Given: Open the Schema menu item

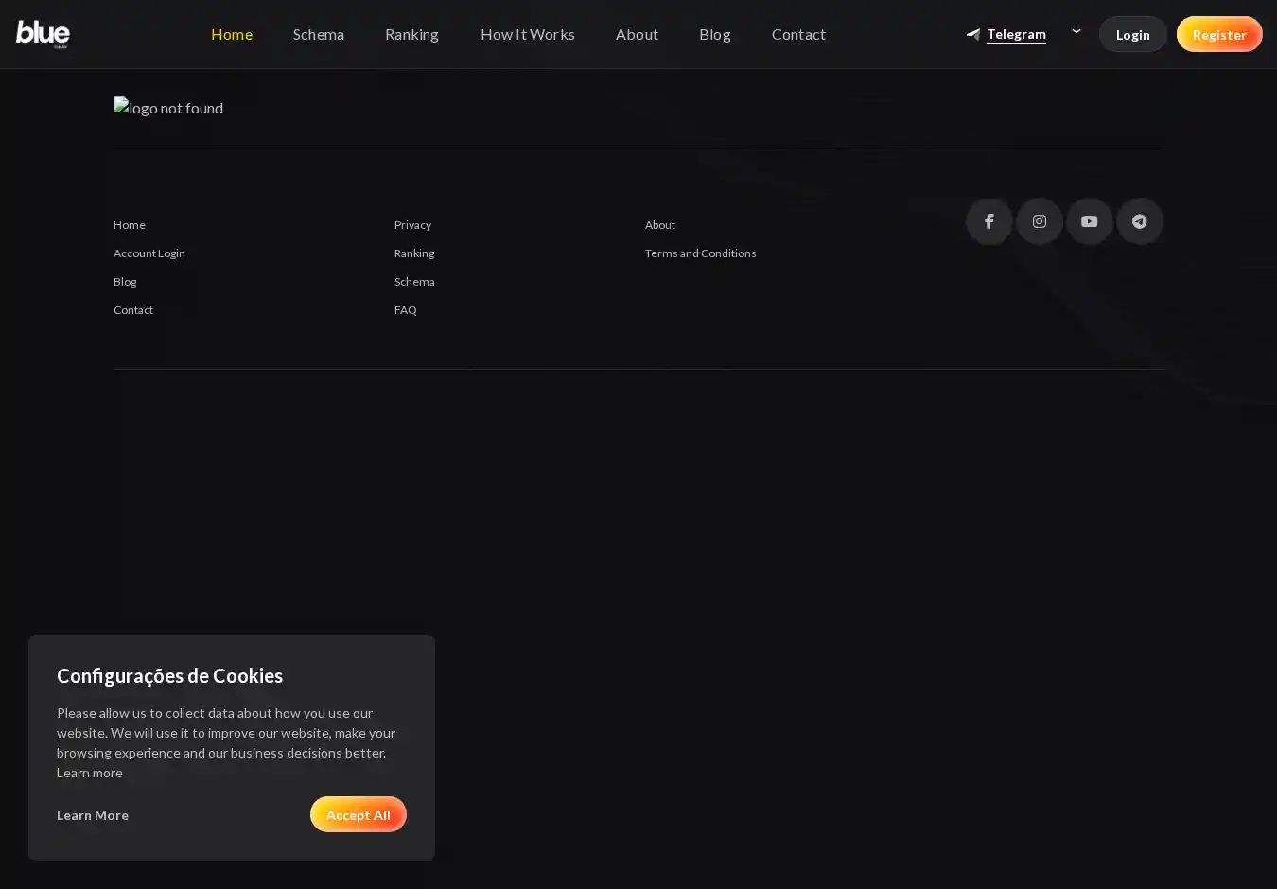Looking at the screenshot, I should (319, 34).
